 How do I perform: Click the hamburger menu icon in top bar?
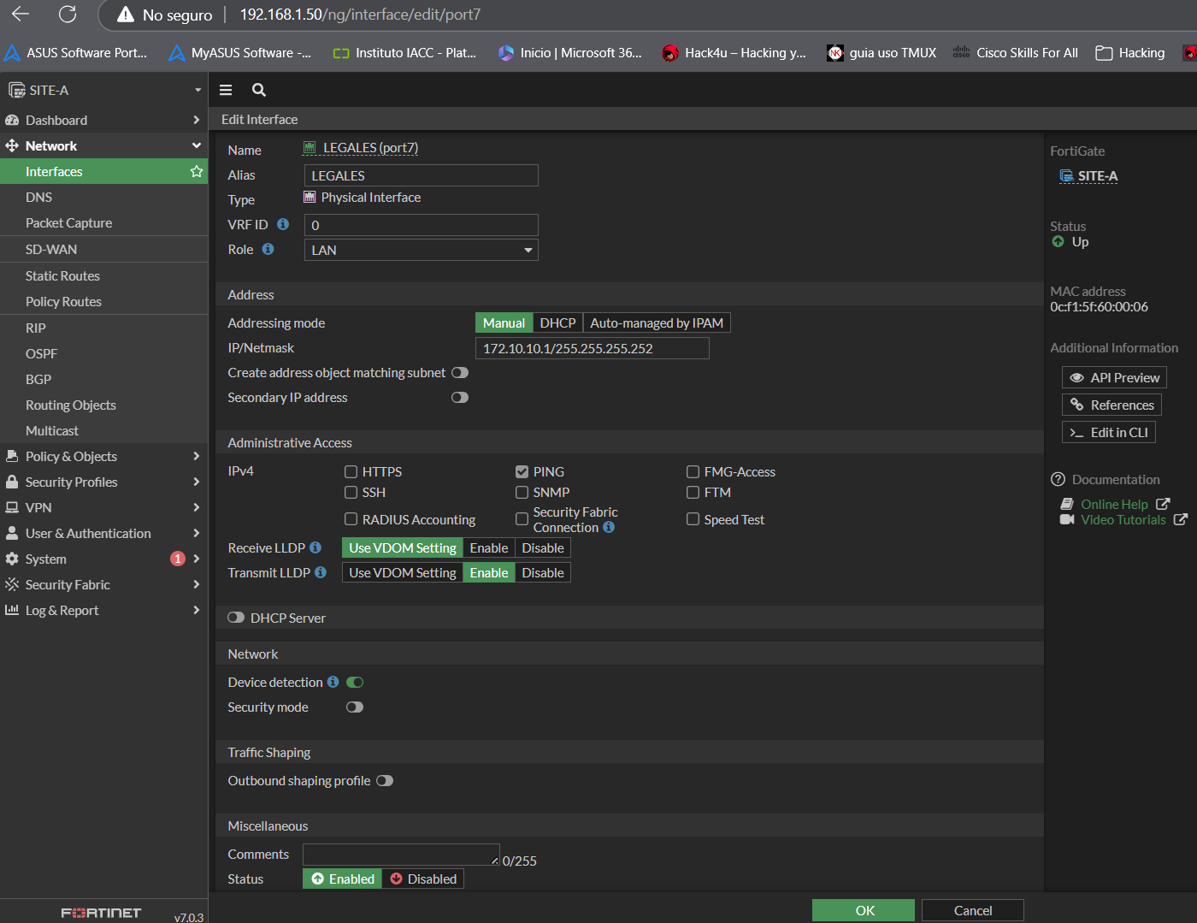click(x=226, y=90)
